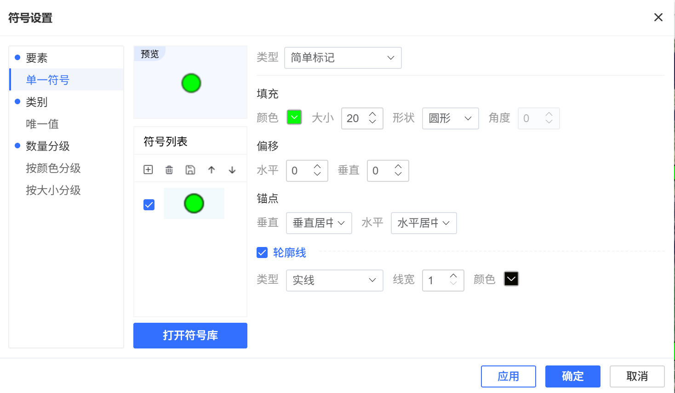The width and height of the screenshot is (675, 393).
Task: Click the 水平 offset input field
Action: [x=300, y=171]
